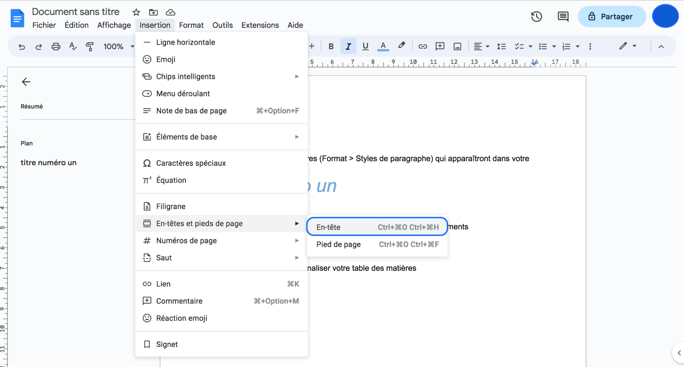The height and width of the screenshot is (367, 684).
Task: Run the spelling and grammar check
Action: [x=72, y=46]
